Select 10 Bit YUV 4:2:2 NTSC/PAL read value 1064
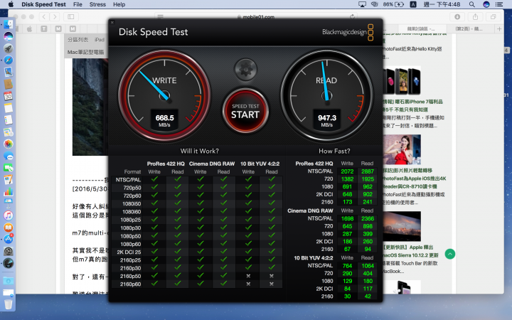Image resolution: width=512 pixels, height=320 pixels. tap(368, 265)
